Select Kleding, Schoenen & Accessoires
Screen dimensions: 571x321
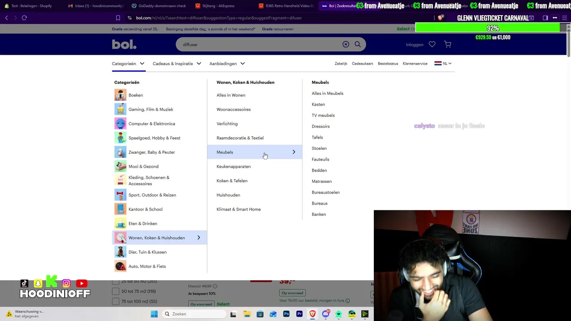point(149,181)
